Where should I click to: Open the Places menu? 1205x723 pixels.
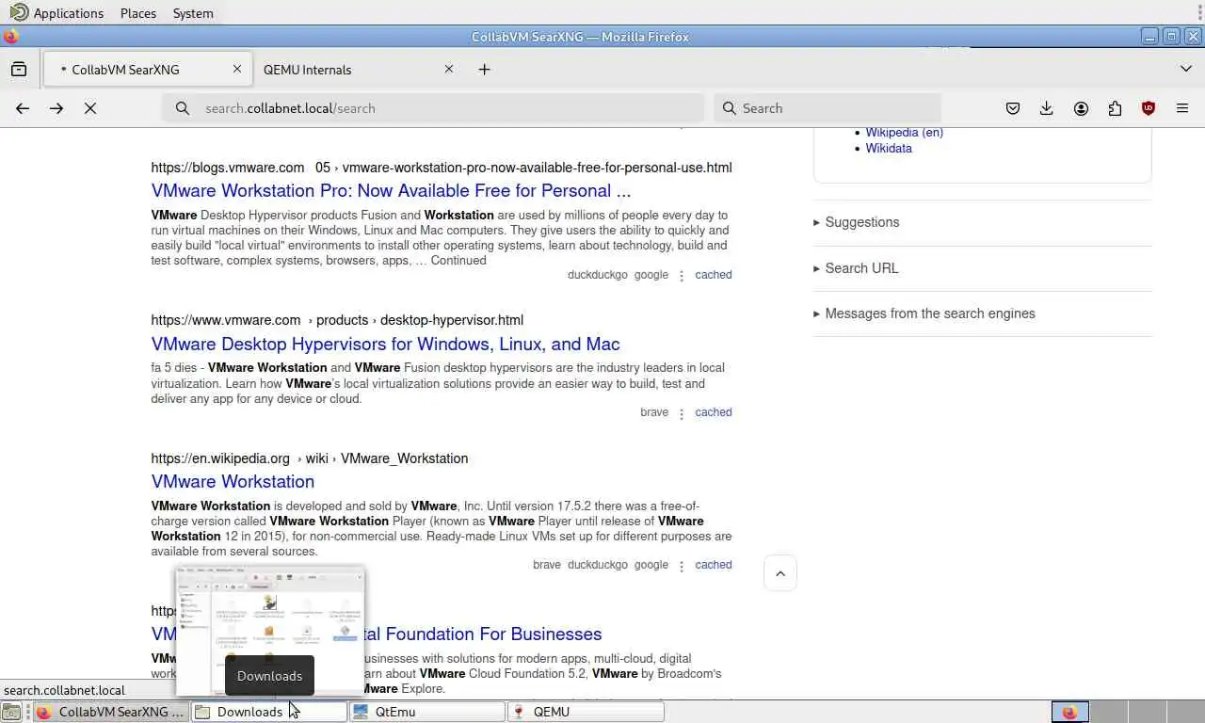click(138, 13)
